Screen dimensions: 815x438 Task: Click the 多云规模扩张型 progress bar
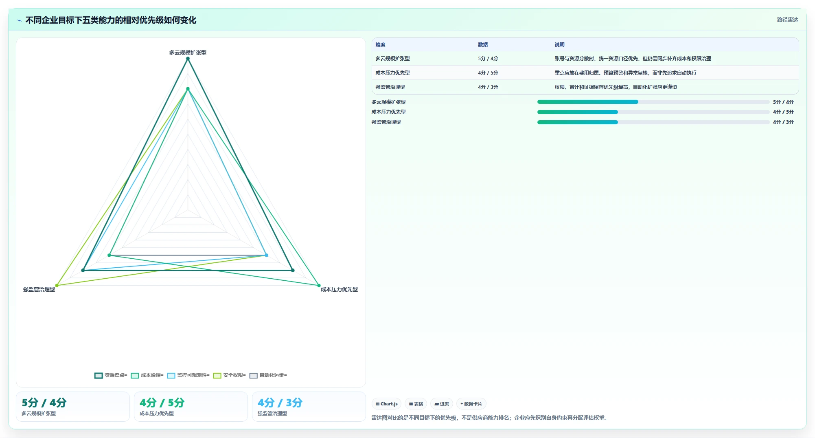[x=653, y=102]
